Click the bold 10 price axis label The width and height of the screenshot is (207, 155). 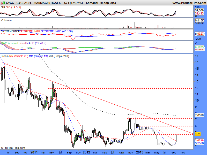pos(197,100)
